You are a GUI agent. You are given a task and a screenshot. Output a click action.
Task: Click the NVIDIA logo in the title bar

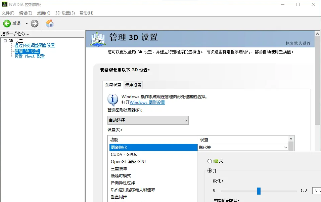(x=4, y=4)
